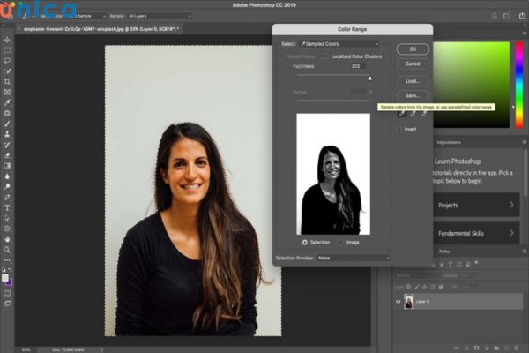Click the Subtract from Sample eyedropper in dialog

(424, 115)
